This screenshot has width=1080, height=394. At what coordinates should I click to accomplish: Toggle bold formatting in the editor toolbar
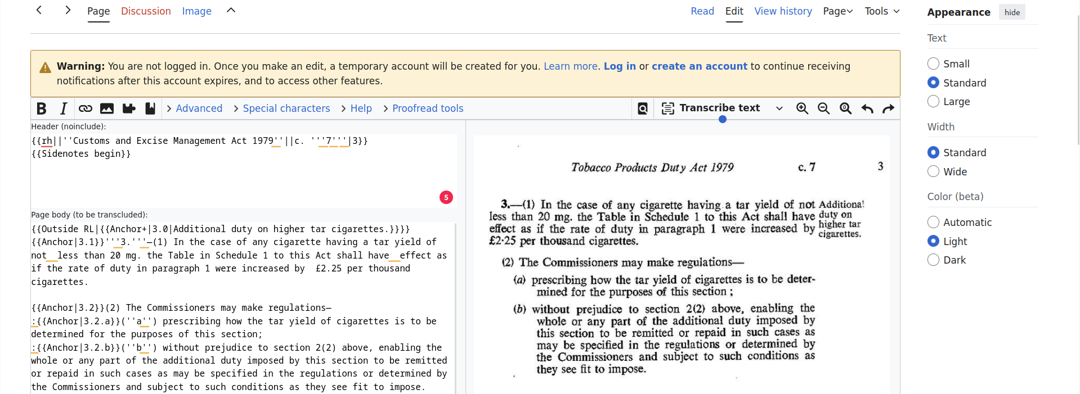click(x=42, y=108)
